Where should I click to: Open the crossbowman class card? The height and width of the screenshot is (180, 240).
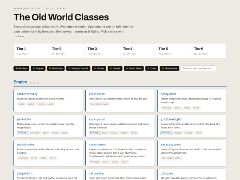click(x=120, y=153)
